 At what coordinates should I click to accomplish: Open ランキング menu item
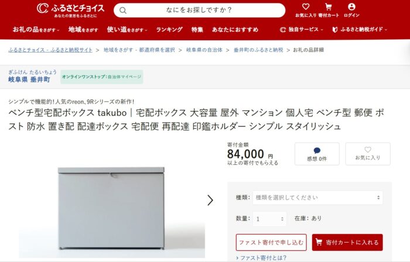pos(169,29)
